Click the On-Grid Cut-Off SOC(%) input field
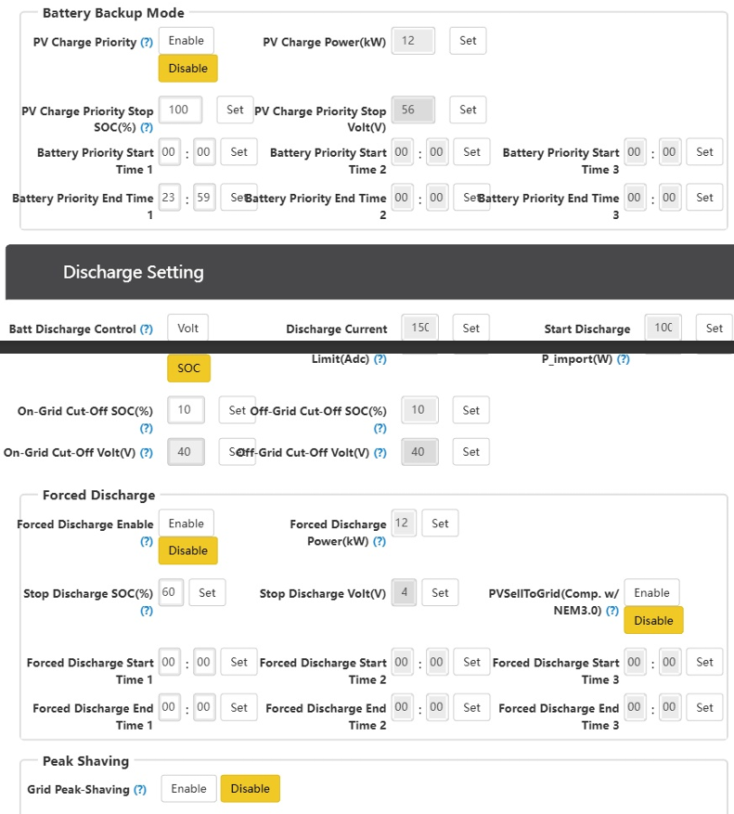 click(186, 410)
